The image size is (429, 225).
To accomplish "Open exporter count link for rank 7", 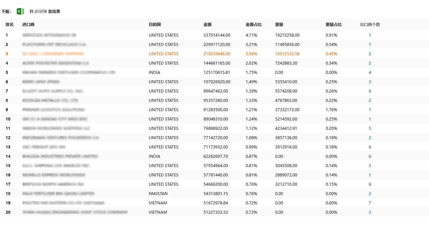I will [x=370, y=91].
